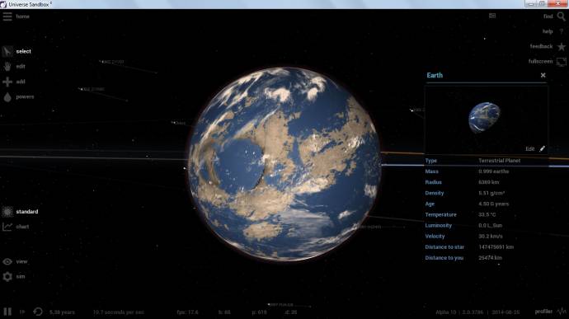Click Edit pencil in Earth panel
This screenshot has height=319, width=569.
[x=535, y=149]
